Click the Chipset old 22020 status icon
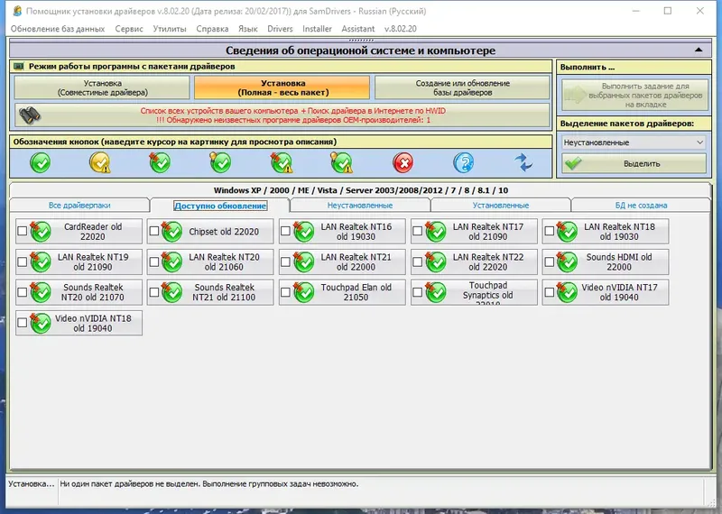722x514 pixels. (x=172, y=232)
